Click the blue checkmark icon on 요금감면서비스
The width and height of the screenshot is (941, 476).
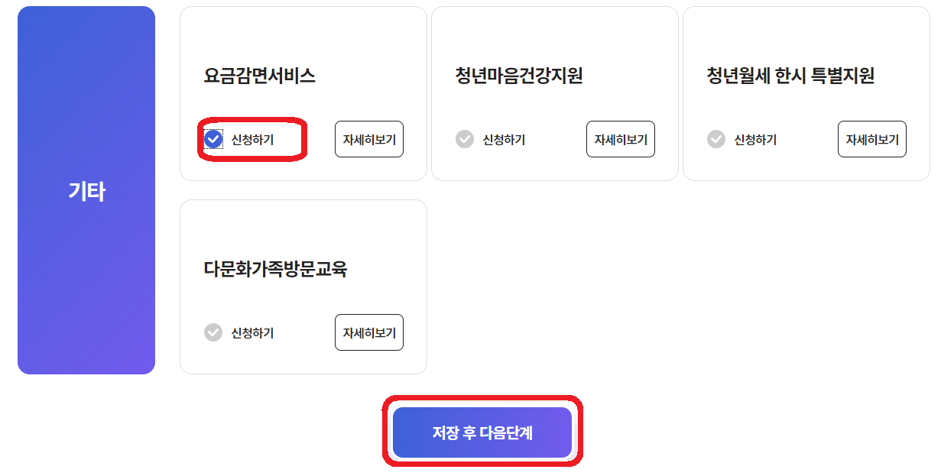click(x=214, y=139)
